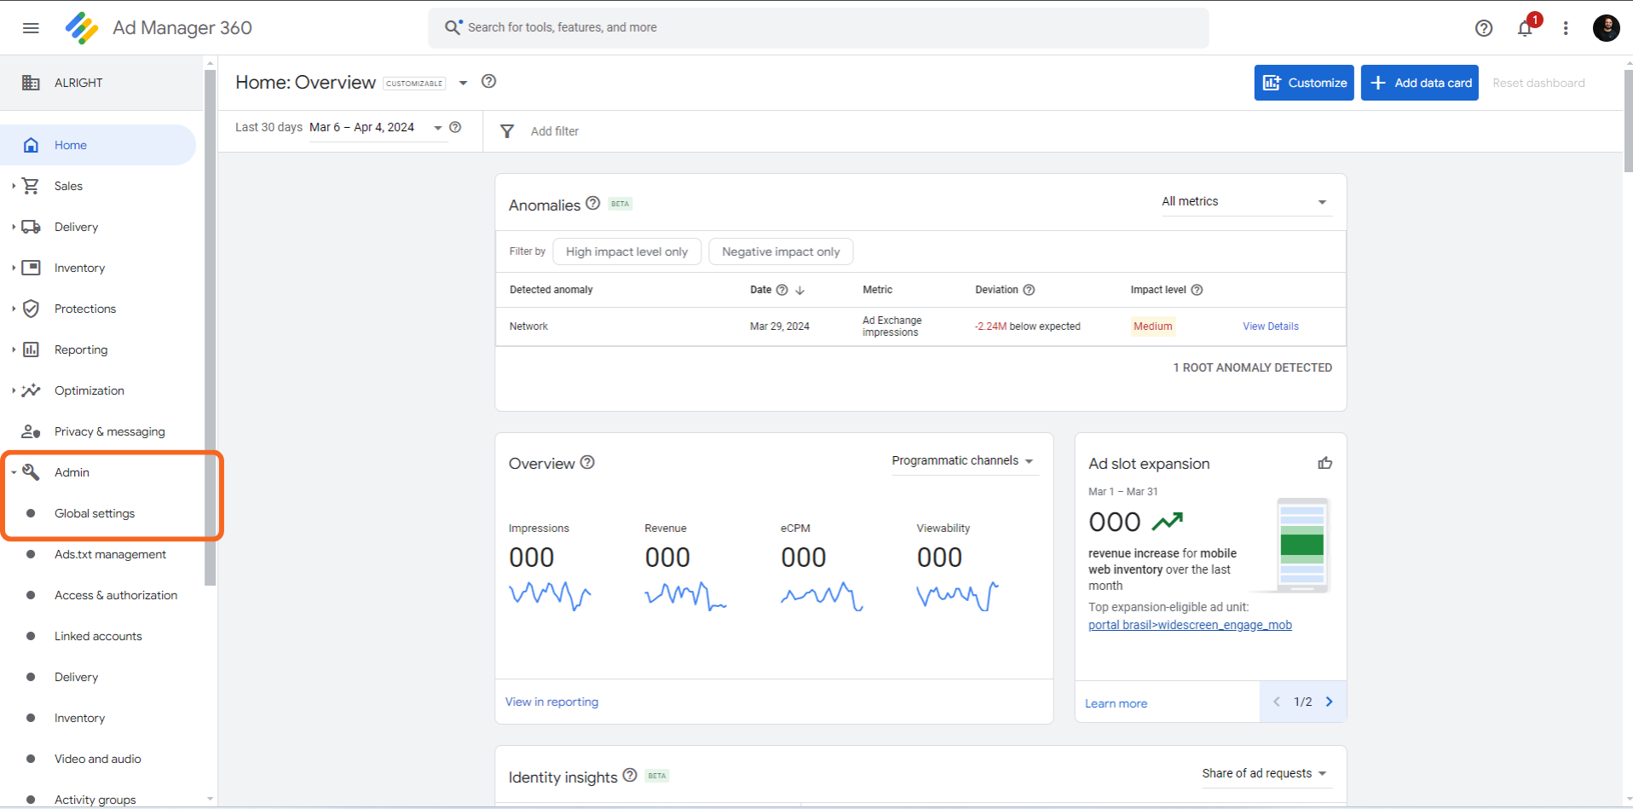Open the Admin wrench icon

click(x=31, y=471)
